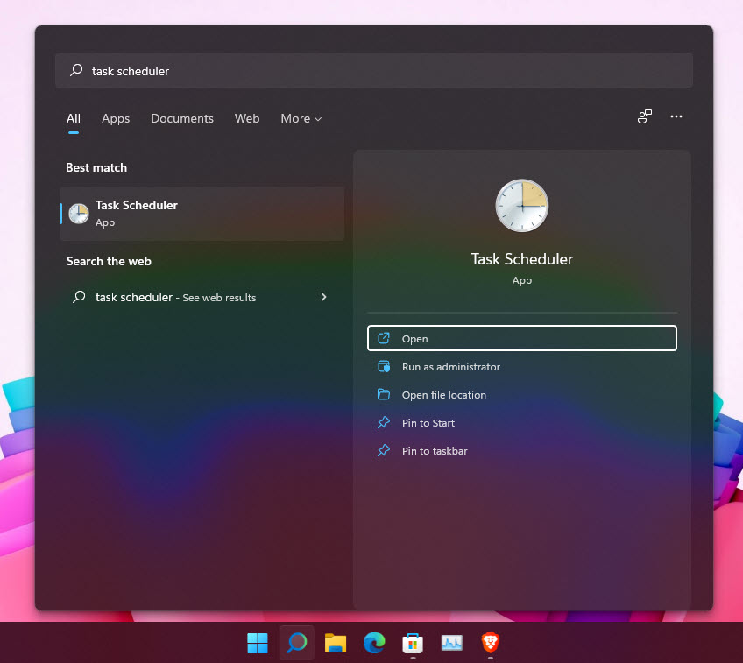The image size is (743, 663).
Task: Open Microsoft Store from the taskbar
Action: tap(413, 643)
